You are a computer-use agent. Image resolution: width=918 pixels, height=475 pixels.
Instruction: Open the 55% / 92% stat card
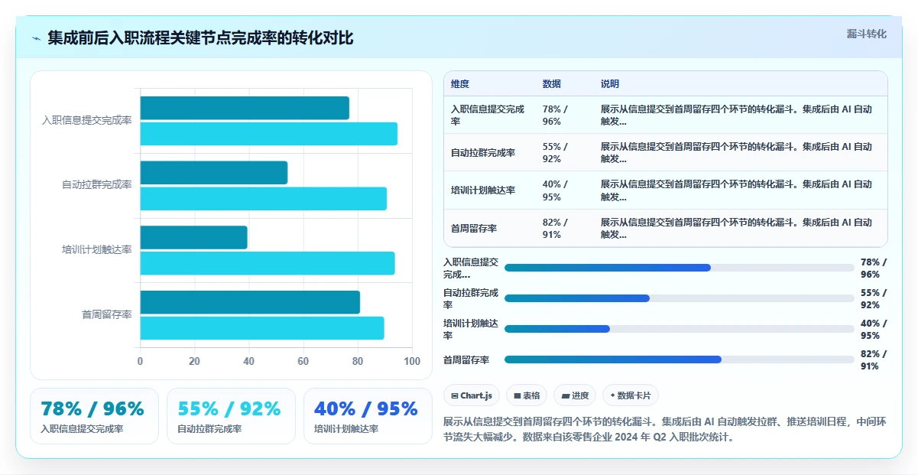[231, 416]
